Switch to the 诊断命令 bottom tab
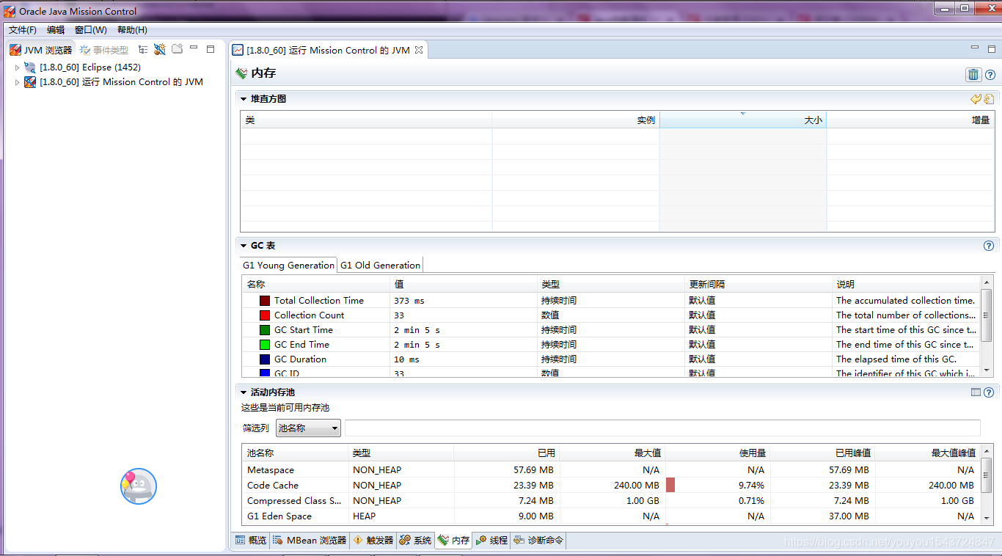1002x556 pixels. 538,541
